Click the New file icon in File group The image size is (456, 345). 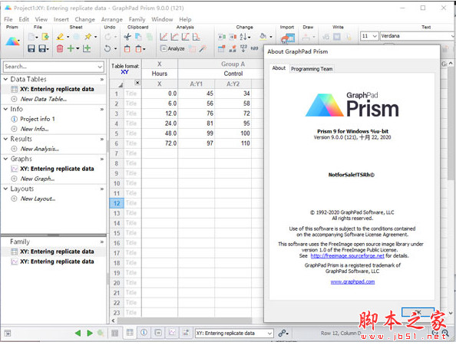coord(31,37)
